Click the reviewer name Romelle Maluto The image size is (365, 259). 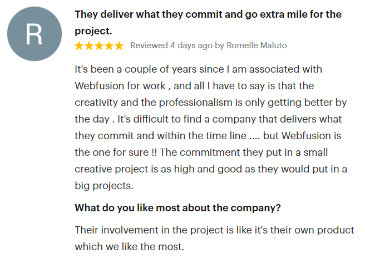coord(257,45)
